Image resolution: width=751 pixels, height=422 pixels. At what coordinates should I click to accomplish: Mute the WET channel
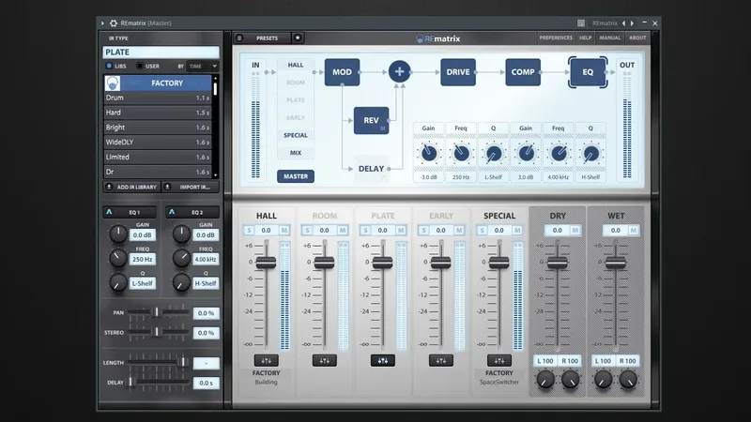coord(633,231)
